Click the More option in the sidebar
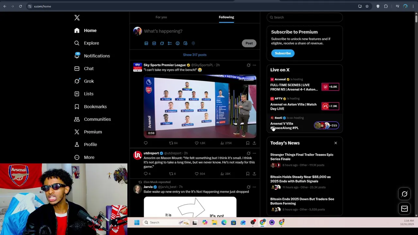Image resolution: width=418 pixels, height=235 pixels. point(84,157)
